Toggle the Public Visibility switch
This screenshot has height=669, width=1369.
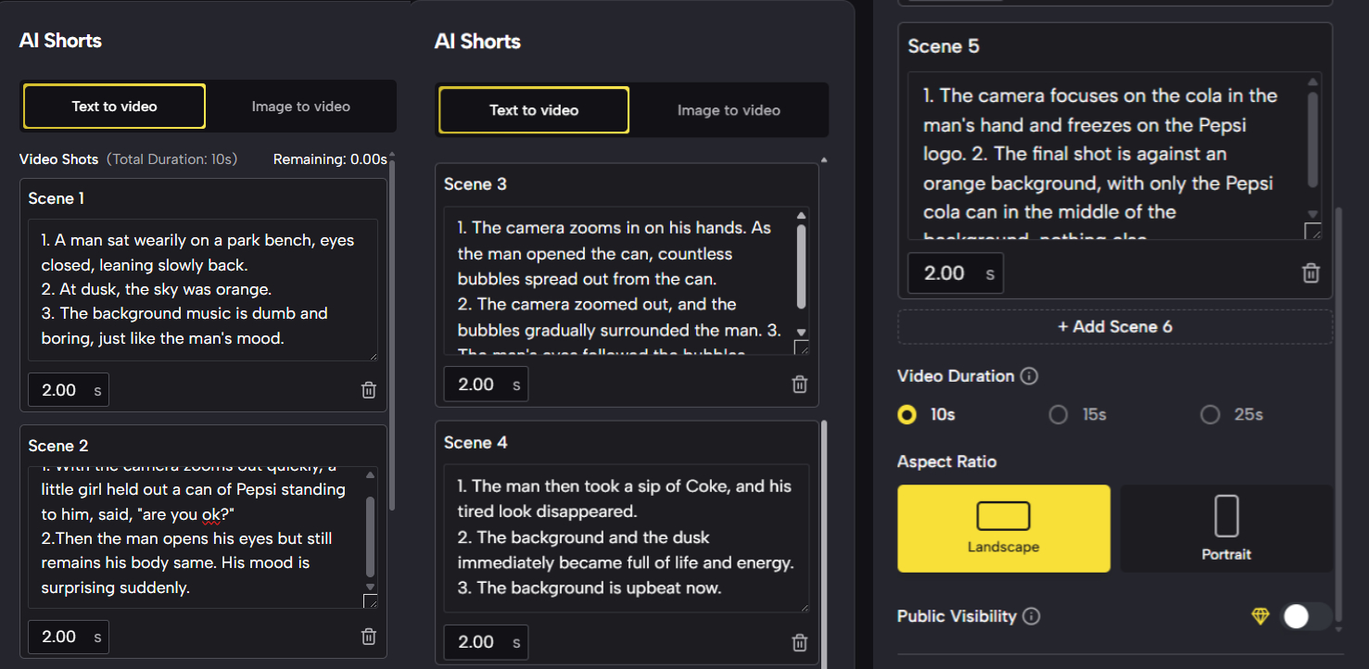point(1305,616)
